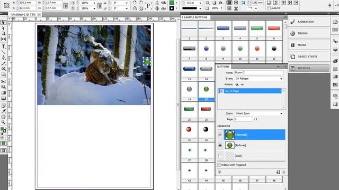Image resolution: width=339 pixels, height=190 pixels.
Task: Open rotation angle dropdown
Action: (x=127, y=3)
